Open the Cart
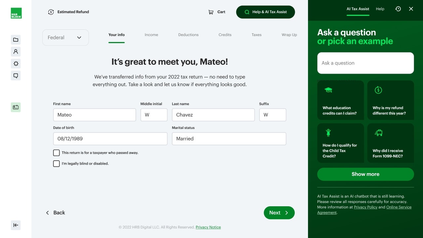Screen dimensions: 423x238 (217, 12)
